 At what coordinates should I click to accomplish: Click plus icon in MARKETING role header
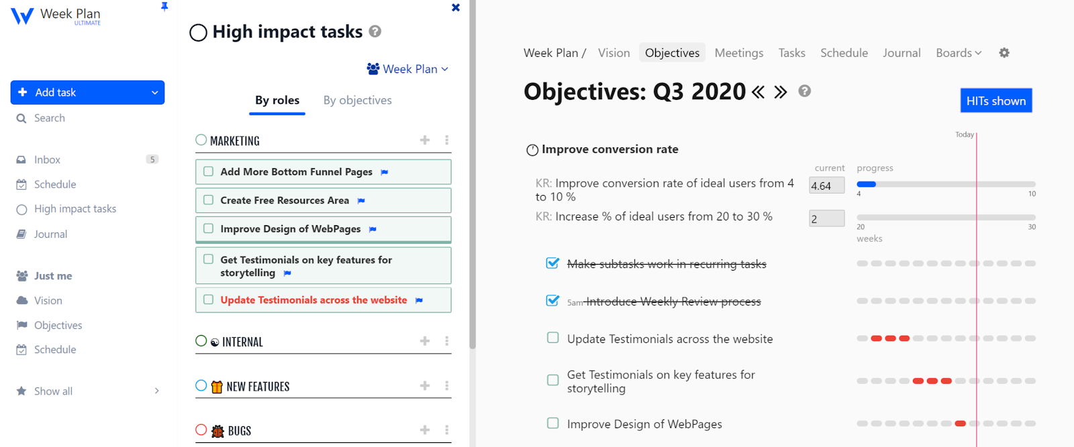pos(425,140)
